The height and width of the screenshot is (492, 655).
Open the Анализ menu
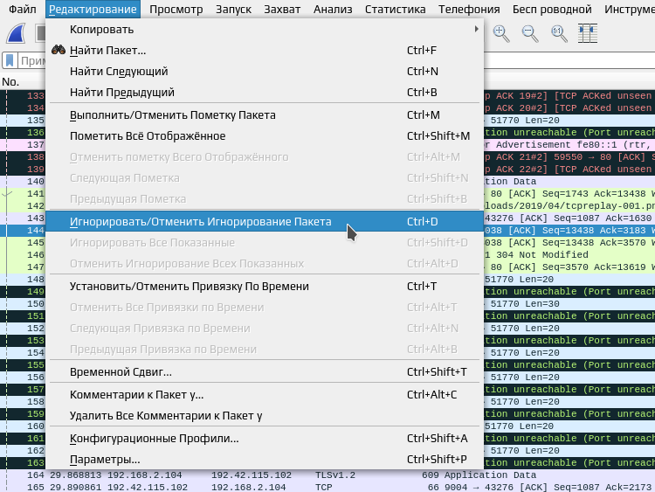(x=333, y=10)
